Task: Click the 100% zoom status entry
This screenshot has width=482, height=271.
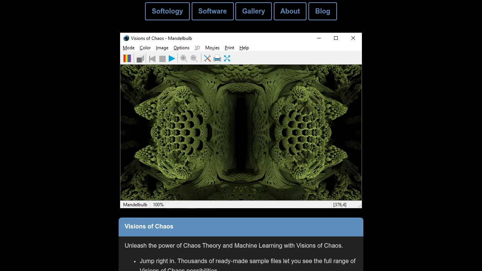Action: point(158,205)
